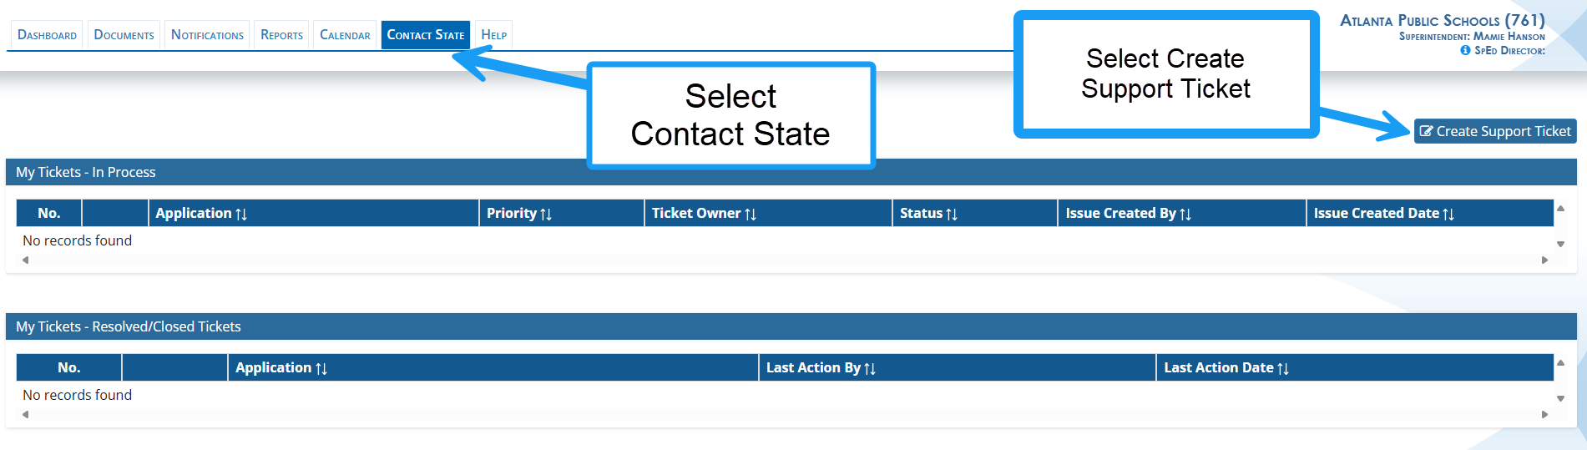Image resolution: width=1587 pixels, height=450 pixels.
Task: Select the Contact State tab
Action: click(425, 35)
